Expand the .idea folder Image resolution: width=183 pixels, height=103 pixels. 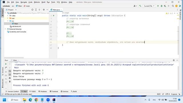(x=8, y=15)
